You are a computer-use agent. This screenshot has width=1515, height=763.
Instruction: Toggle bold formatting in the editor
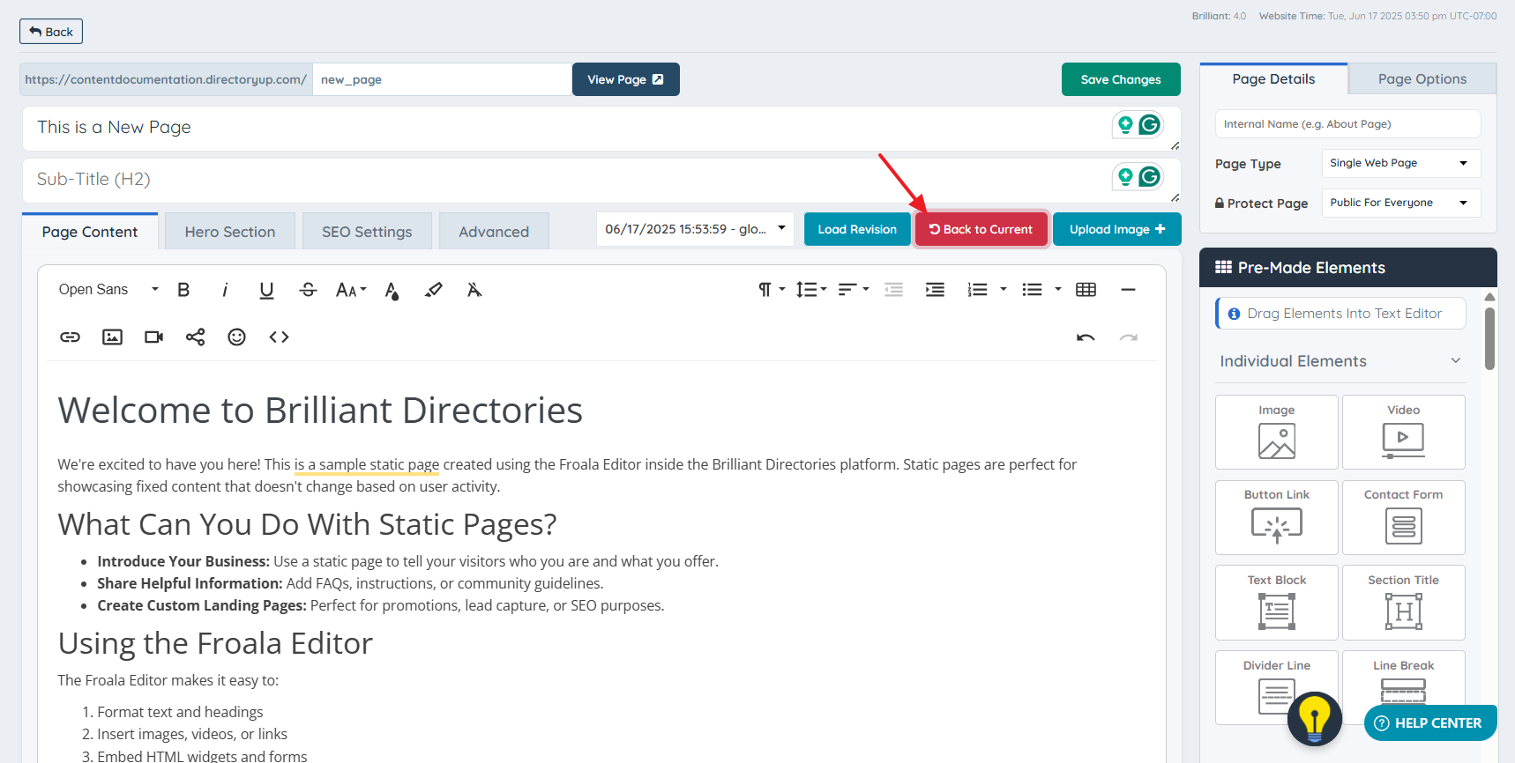pyautogui.click(x=183, y=290)
